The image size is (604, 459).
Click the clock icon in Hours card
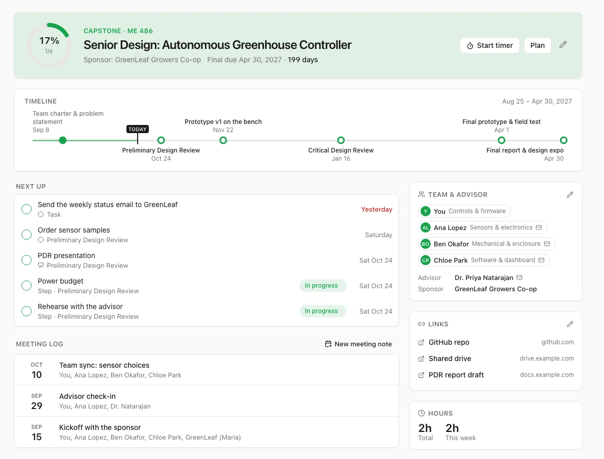(422, 413)
